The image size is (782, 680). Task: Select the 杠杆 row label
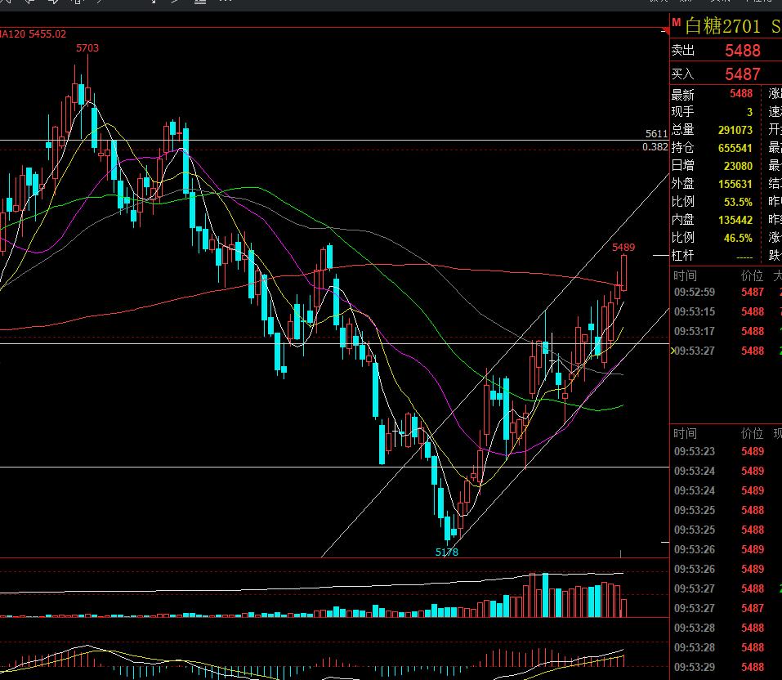[683, 256]
